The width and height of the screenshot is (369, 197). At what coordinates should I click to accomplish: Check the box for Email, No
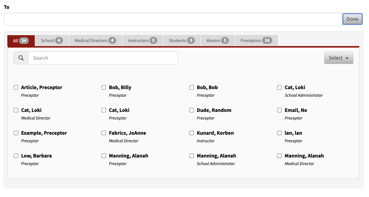pos(279,110)
